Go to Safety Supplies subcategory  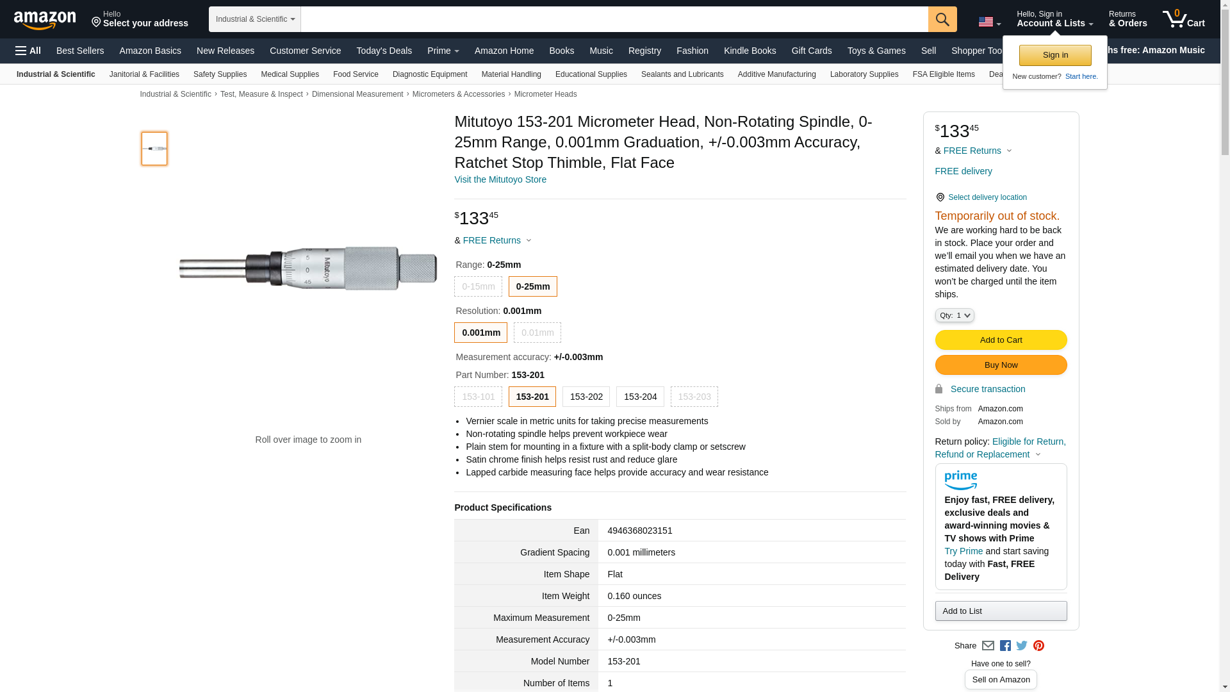(x=220, y=74)
